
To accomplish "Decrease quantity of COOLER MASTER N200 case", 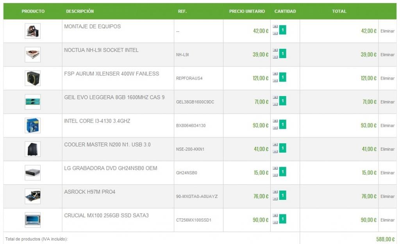I will click(275, 151).
